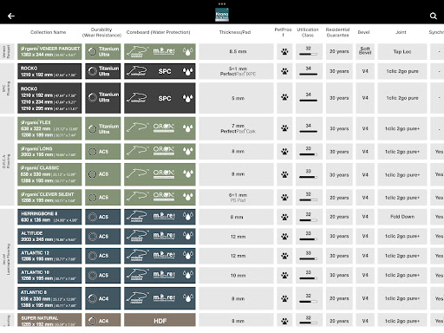Select Bevel column header
This screenshot has height=333, width=444.
click(x=363, y=32)
